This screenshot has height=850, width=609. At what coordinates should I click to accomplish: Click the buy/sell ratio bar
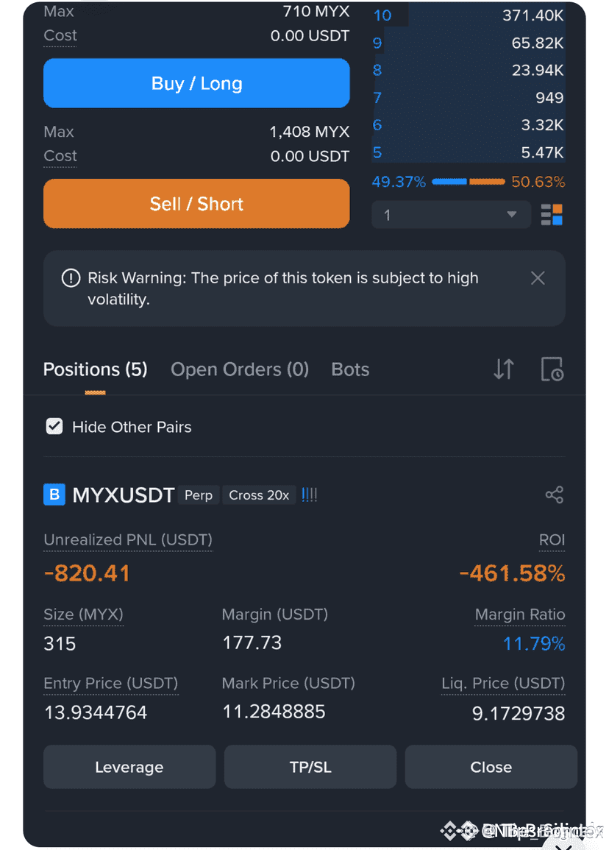point(468,182)
